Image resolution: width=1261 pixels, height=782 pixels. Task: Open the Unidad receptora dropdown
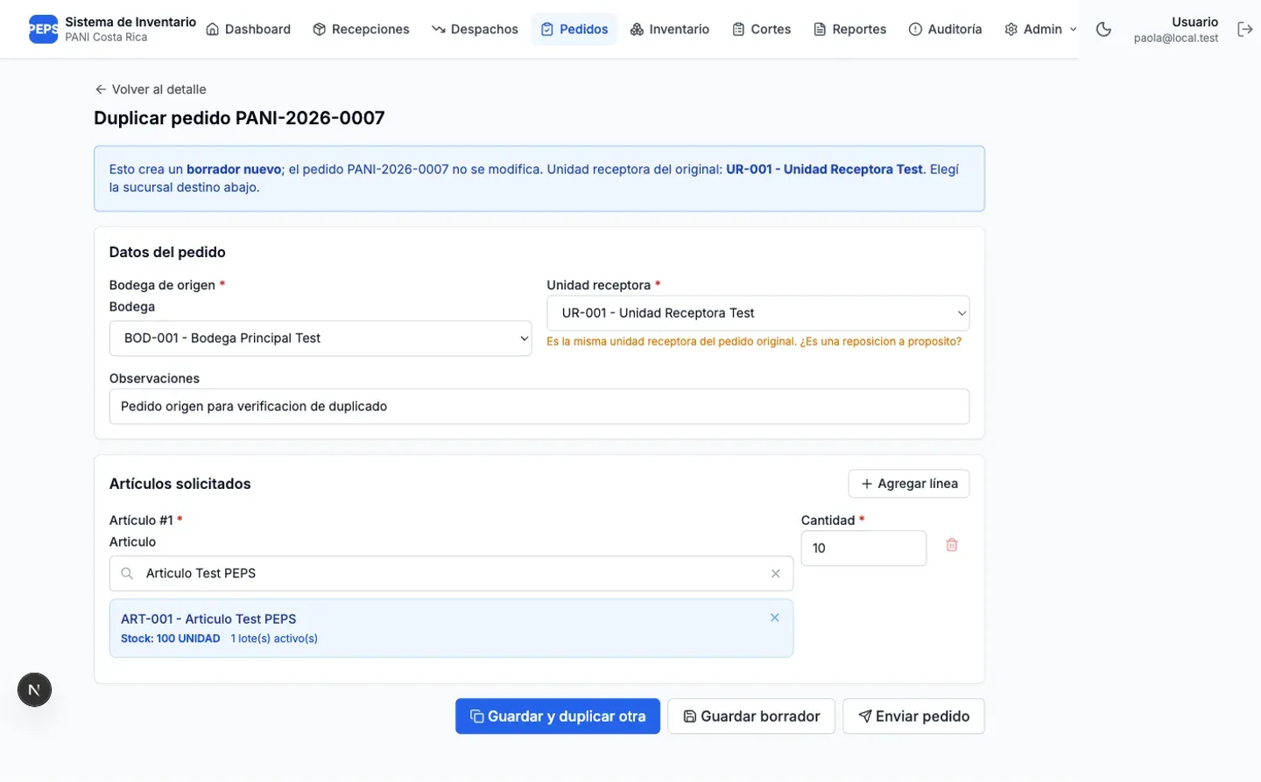click(x=757, y=312)
